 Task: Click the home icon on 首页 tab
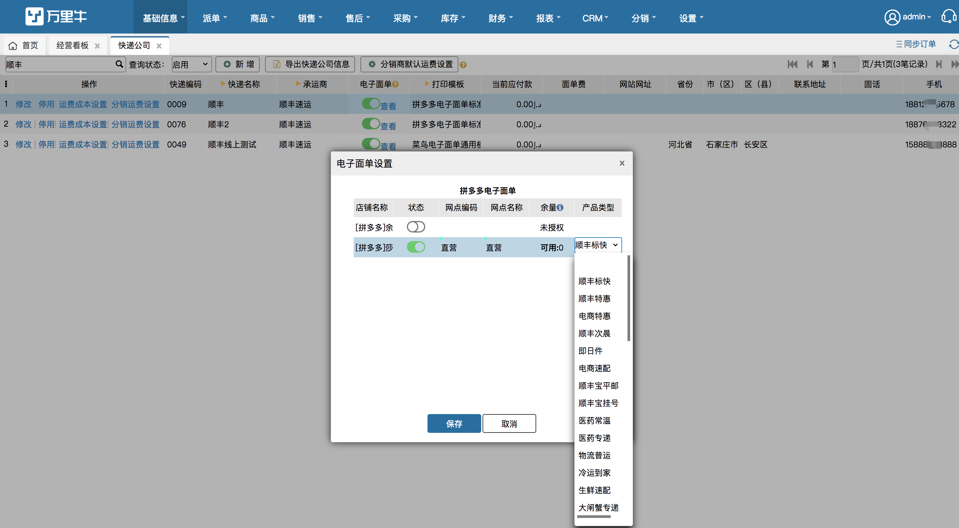point(13,45)
